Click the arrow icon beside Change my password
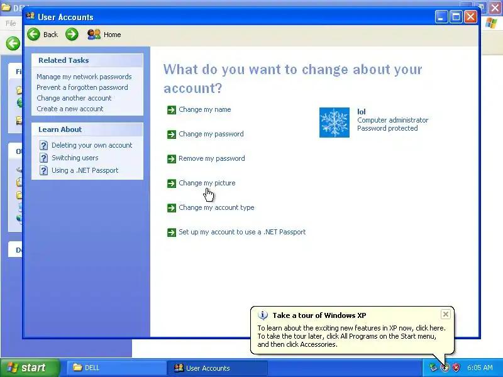The height and width of the screenshot is (377, 503). pos(172,134)
